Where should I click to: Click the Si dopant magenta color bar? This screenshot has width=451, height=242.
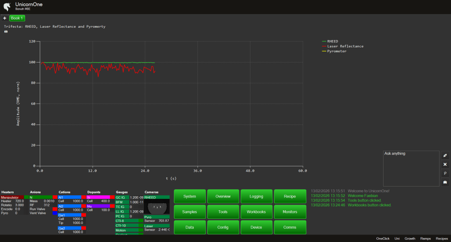(98, 198)
